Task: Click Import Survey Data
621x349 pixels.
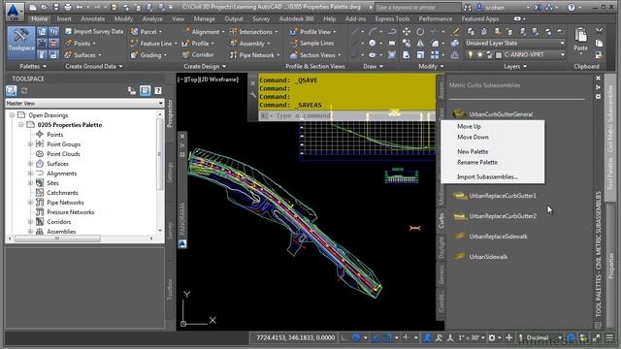Action: (94, 32)
